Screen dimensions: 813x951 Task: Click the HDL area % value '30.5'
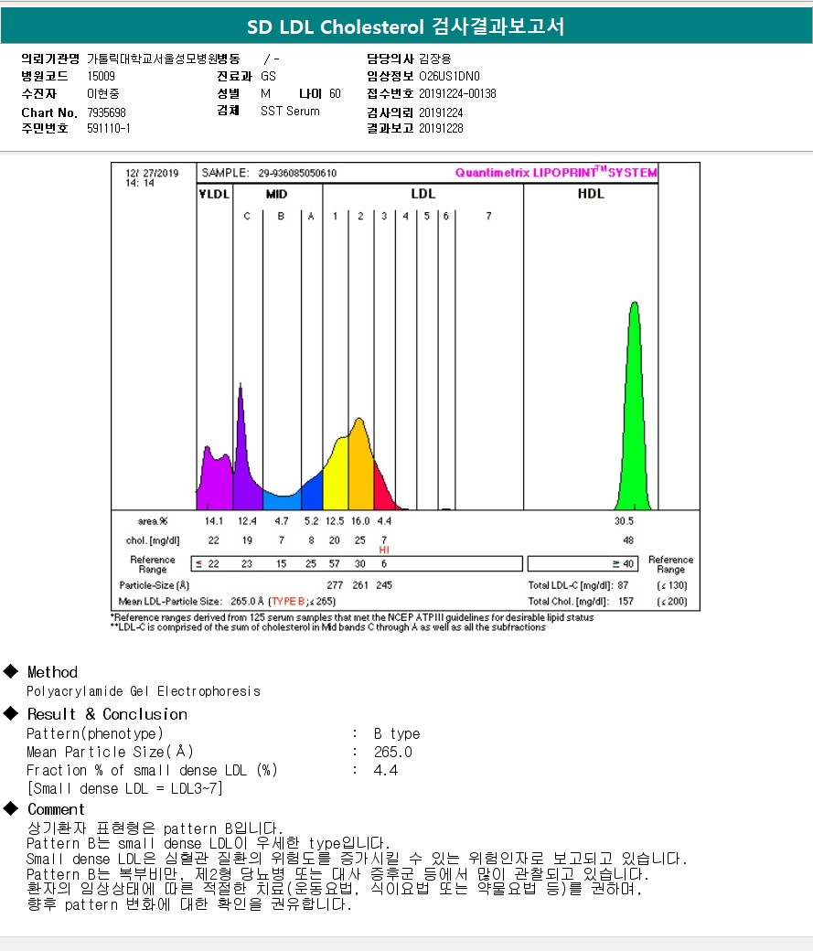pos(624,521)
